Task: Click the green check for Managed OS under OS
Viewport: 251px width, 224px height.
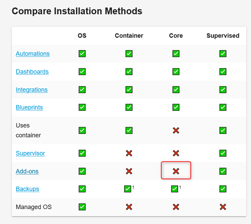Action: click(x=82, y=207)
